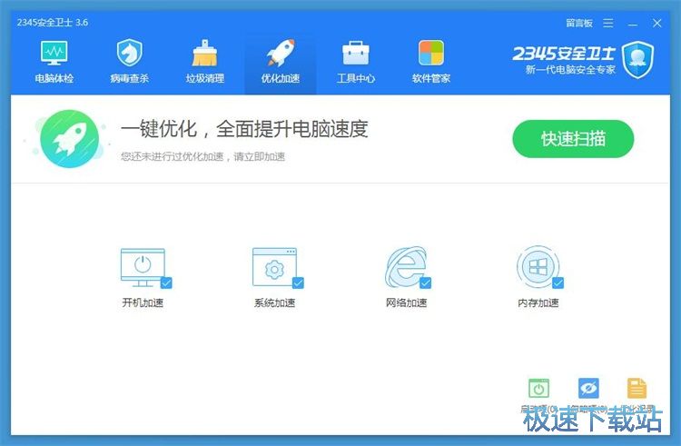
Task: Open 工具中心 toolbox tab
Action: (356, 62)
